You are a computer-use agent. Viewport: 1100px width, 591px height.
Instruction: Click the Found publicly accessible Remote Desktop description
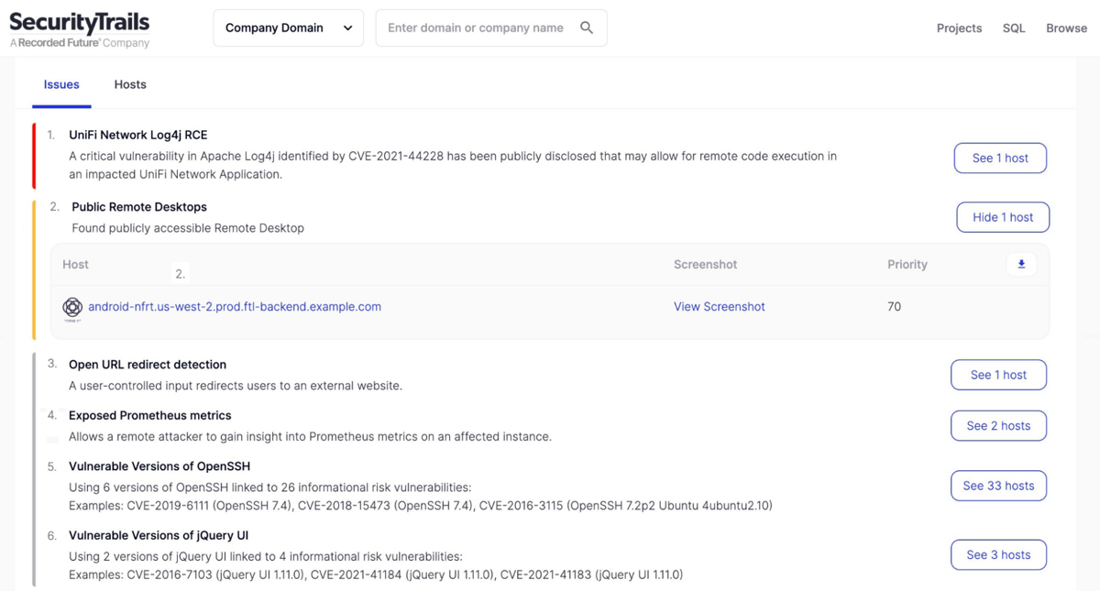click(188, 228)
